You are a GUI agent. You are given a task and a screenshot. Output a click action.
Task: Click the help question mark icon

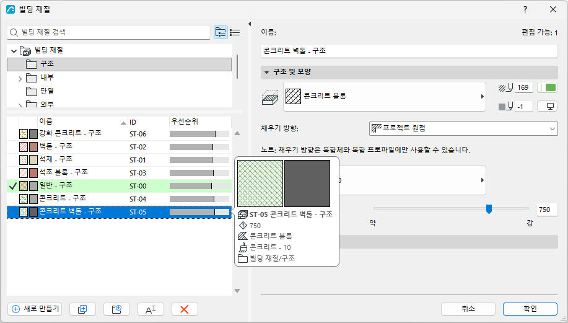pos(525,9)
